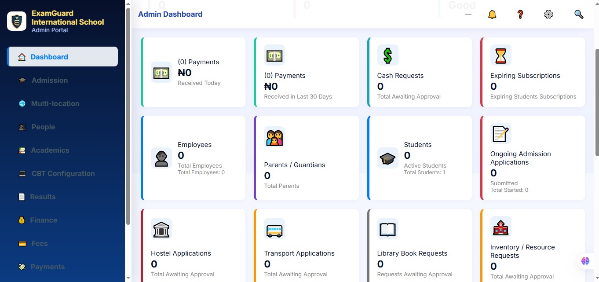Viewport: 599px width, 282px height.
Task: Click the Library Book Requests book icon
Action: tap(387, 229)
